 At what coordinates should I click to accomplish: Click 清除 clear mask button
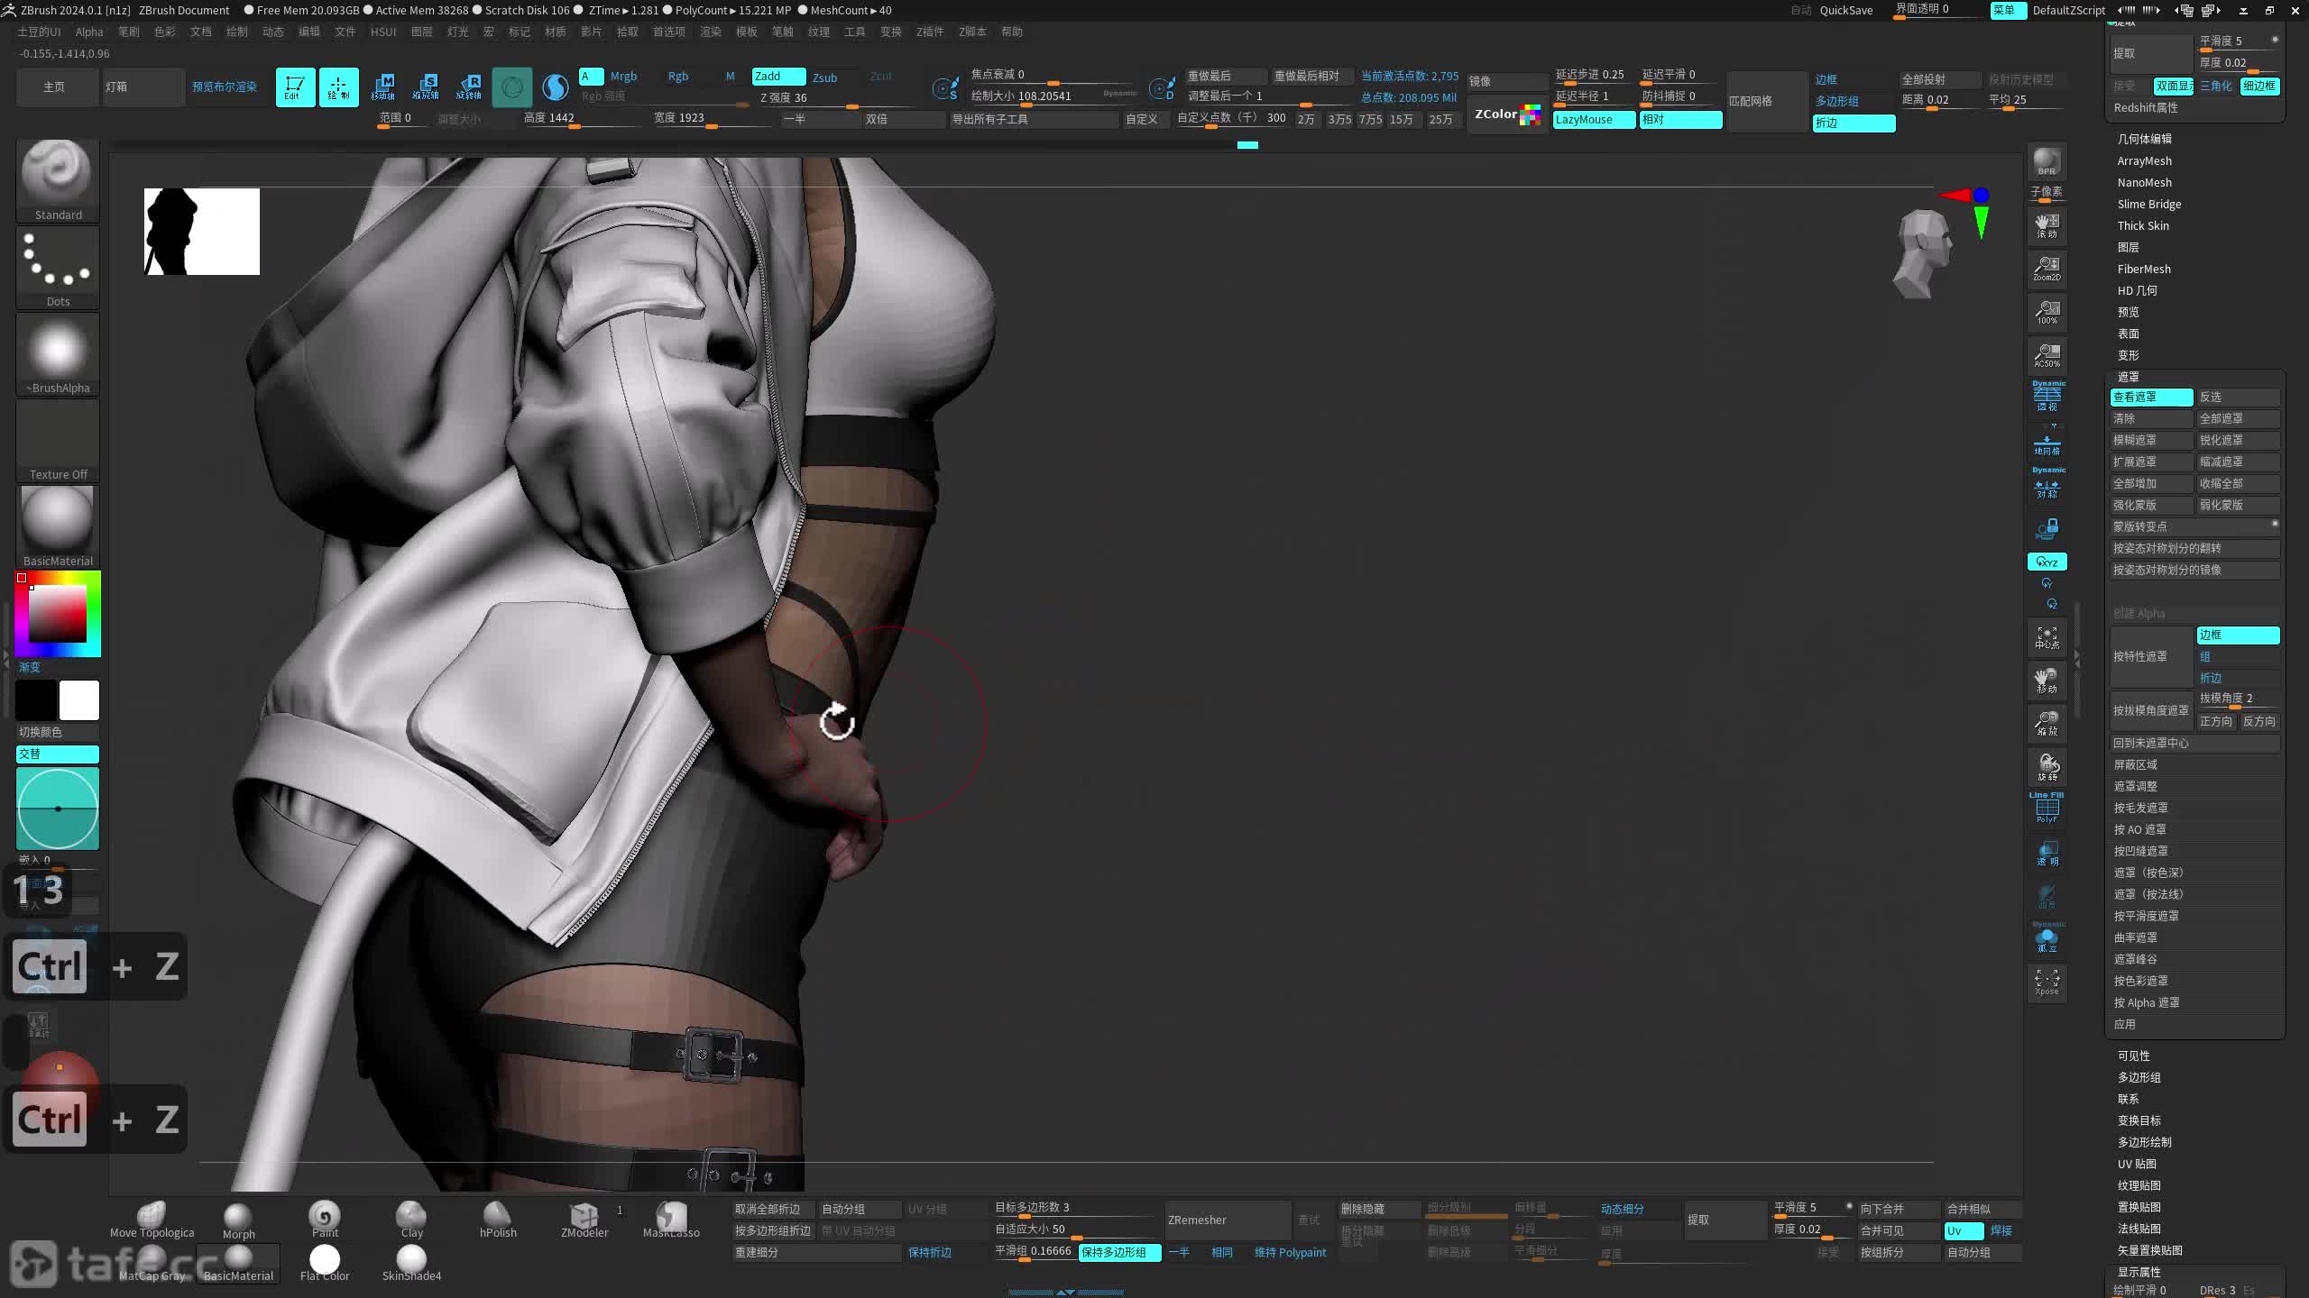[x=2151, y=419]
